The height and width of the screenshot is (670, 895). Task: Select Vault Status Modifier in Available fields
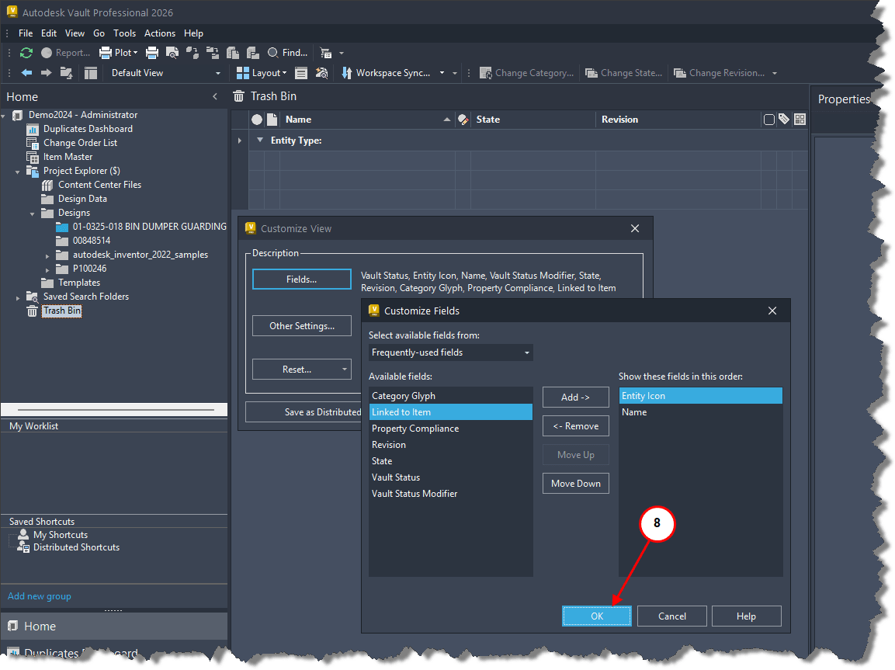coord(451,494)
